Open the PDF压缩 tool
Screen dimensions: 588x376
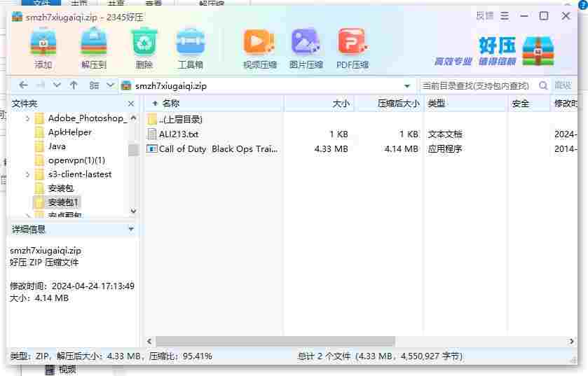click(x=352, y=42)
